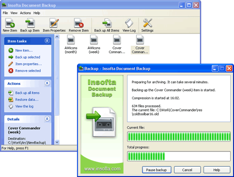Click the View the log link
Screen dimensions: 234x177
24,106
